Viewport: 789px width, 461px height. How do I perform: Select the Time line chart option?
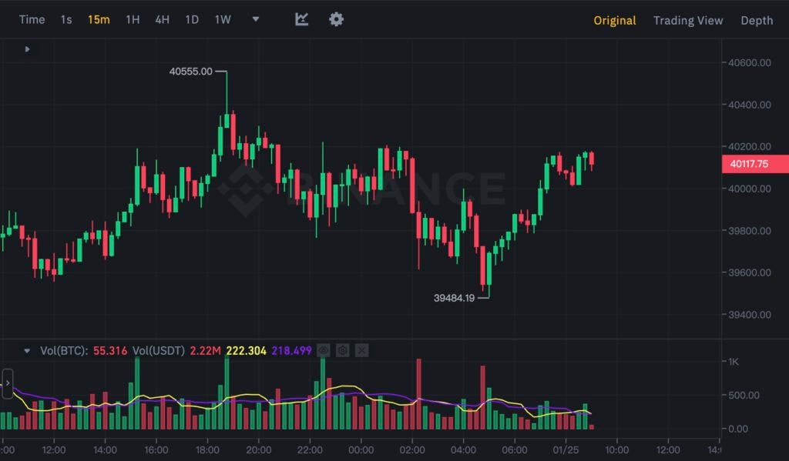tap(32, 20)
